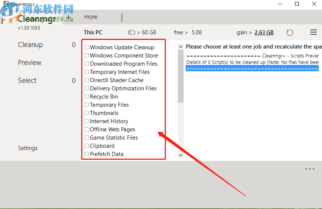Click Select in the sidebar
The height and width of the screenshot is (209, 322).
tap(27, 81)
